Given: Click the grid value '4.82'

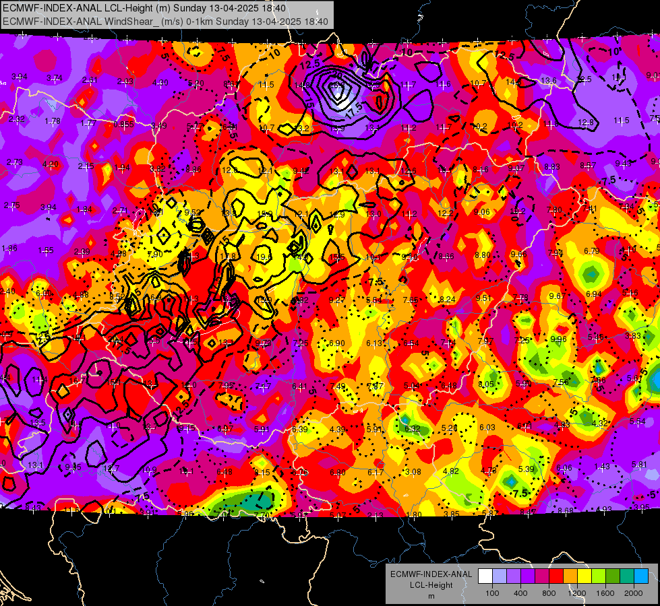Looking at the screenshot, I should point(451,471).
